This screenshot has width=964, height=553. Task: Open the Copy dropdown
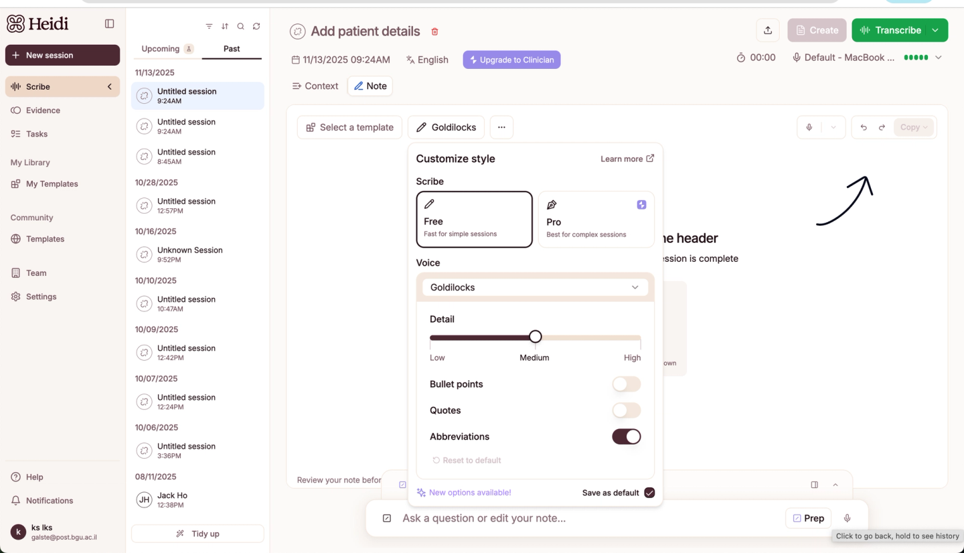[914, 127]
